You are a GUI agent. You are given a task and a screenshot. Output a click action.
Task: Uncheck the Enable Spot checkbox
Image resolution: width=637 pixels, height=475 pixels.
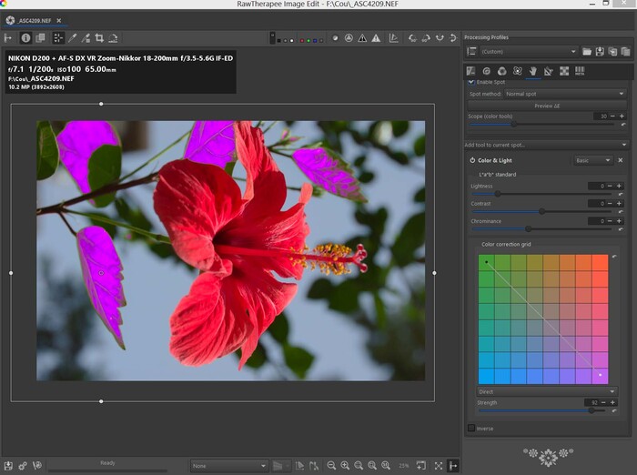(471, 82)
